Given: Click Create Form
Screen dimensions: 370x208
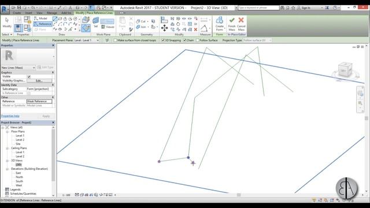Looking at the screenshot, I should point(220,24).
